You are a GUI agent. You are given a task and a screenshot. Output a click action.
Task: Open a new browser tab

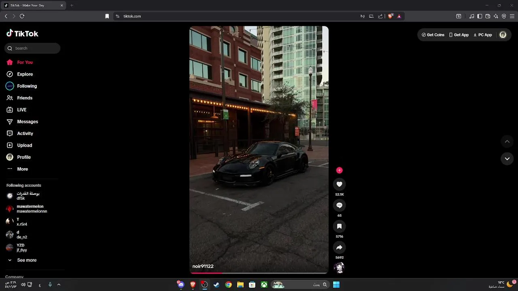(x=72, y=5)
